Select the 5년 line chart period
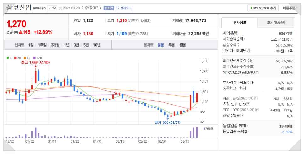This screenshot has width=304, height=154. coord(86,45)
